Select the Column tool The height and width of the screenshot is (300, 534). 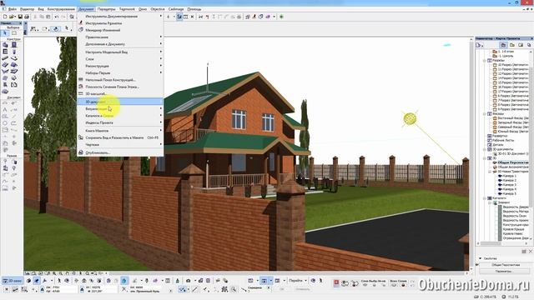pos(14,52)
